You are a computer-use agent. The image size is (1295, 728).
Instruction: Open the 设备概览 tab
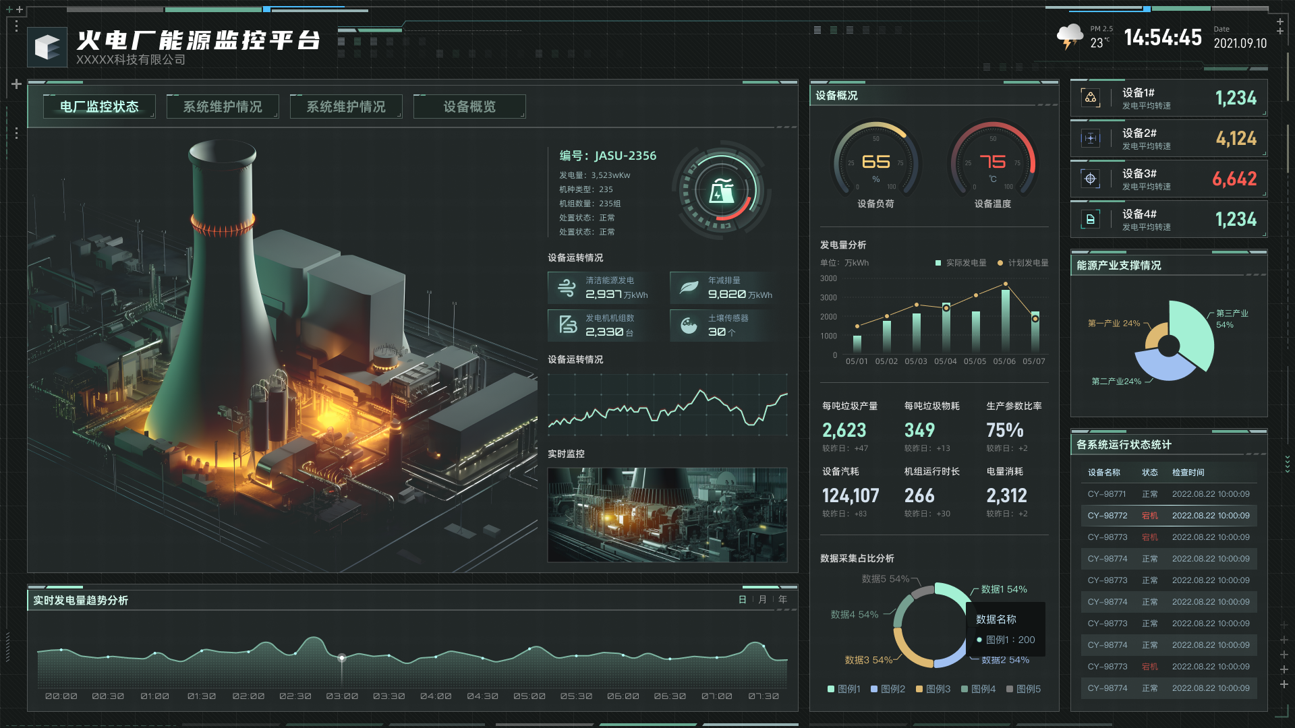(469, 107)
